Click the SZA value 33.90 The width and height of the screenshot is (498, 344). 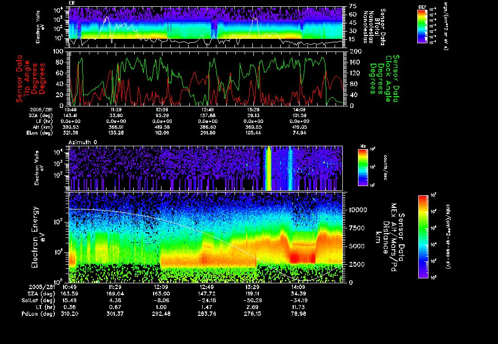116,116
